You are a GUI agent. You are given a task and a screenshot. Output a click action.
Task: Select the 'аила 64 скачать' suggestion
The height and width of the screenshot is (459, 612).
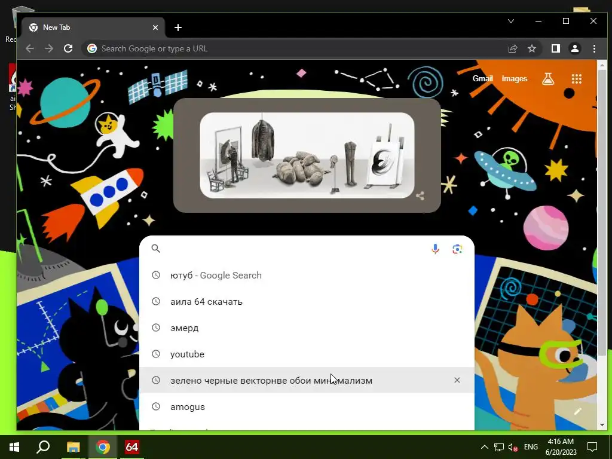pyautogui.click(x=307, y=301)
